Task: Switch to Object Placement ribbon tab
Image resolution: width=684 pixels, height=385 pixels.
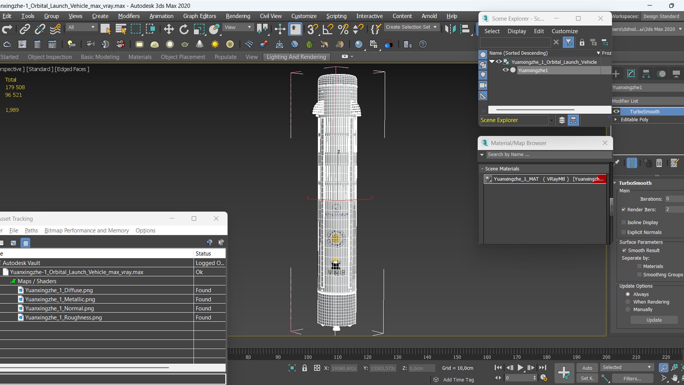Action: click(183, 57)
